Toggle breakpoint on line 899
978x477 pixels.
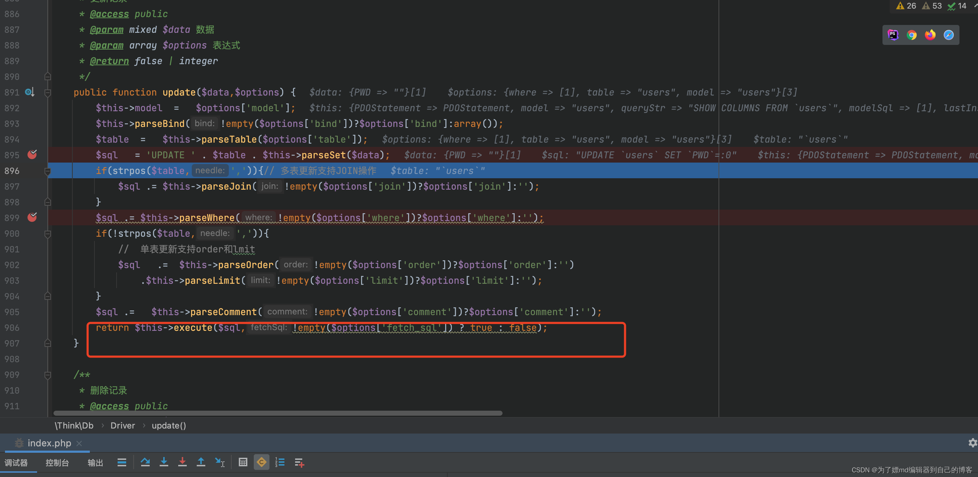[x=32, y=217]
